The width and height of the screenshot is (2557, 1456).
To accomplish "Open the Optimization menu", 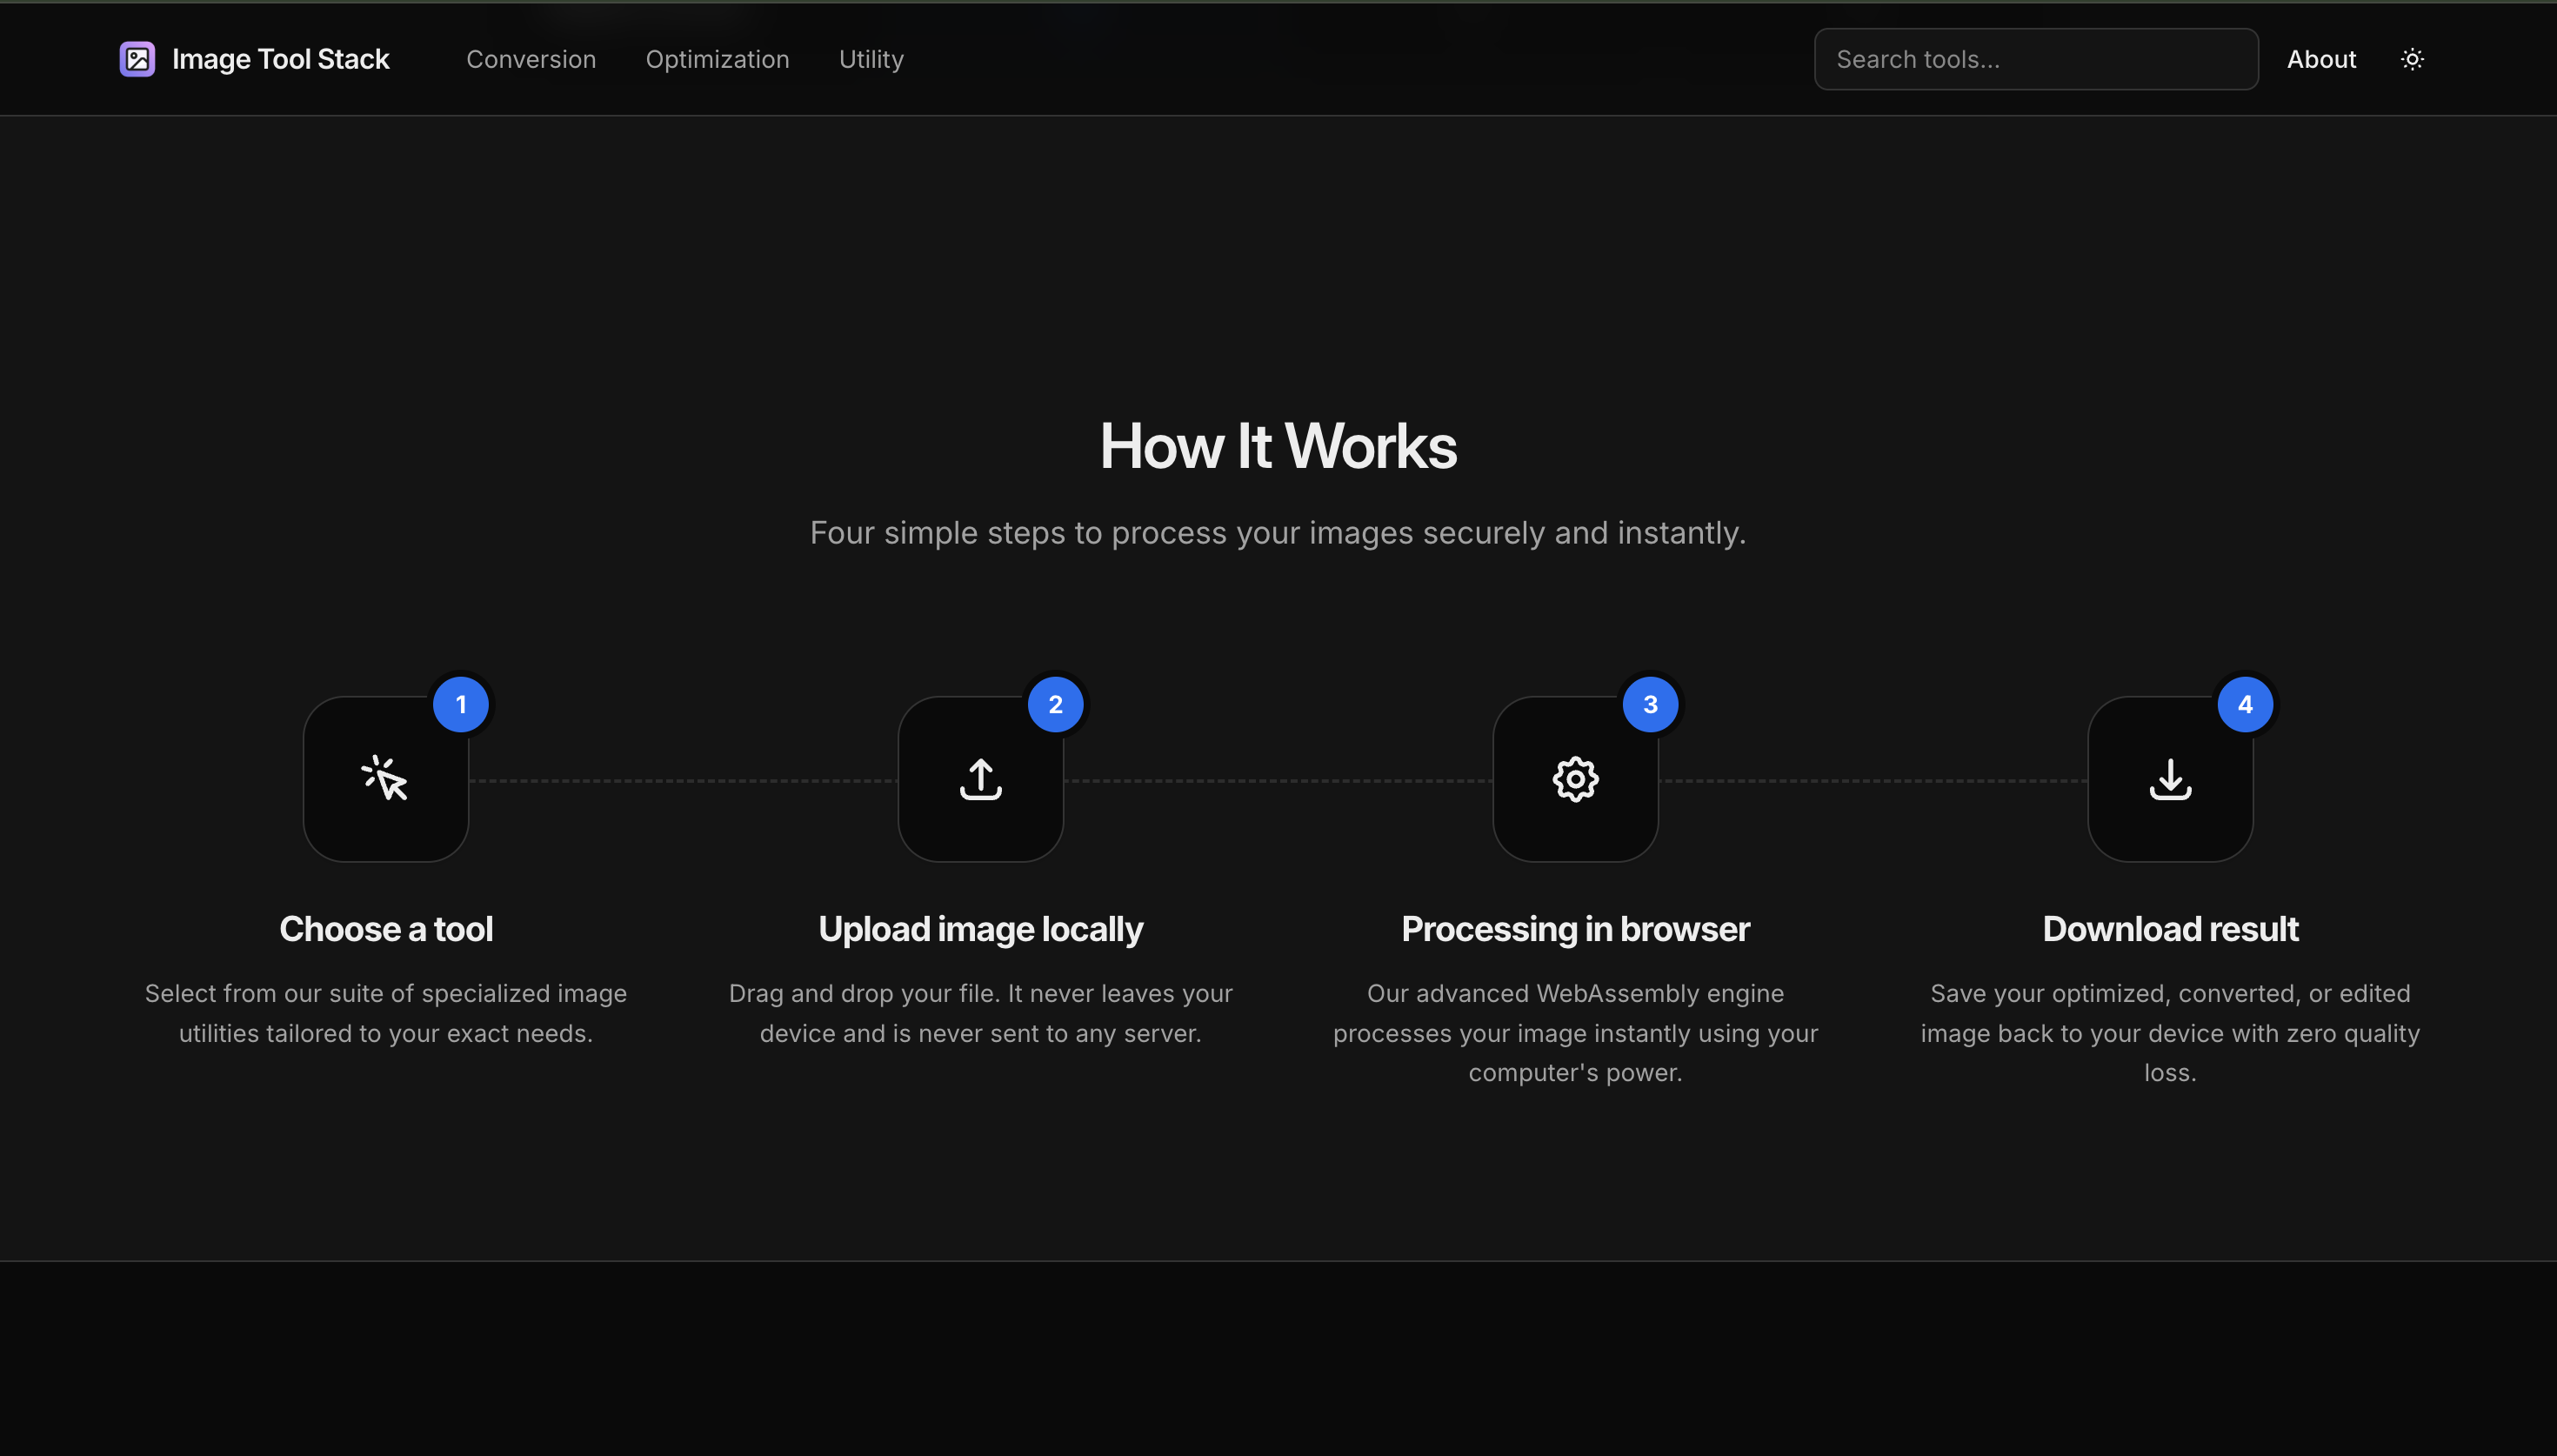I will pyautogui.click(x=717, y=59).
